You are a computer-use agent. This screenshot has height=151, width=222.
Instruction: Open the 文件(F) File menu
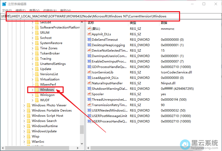click(8, 10)
